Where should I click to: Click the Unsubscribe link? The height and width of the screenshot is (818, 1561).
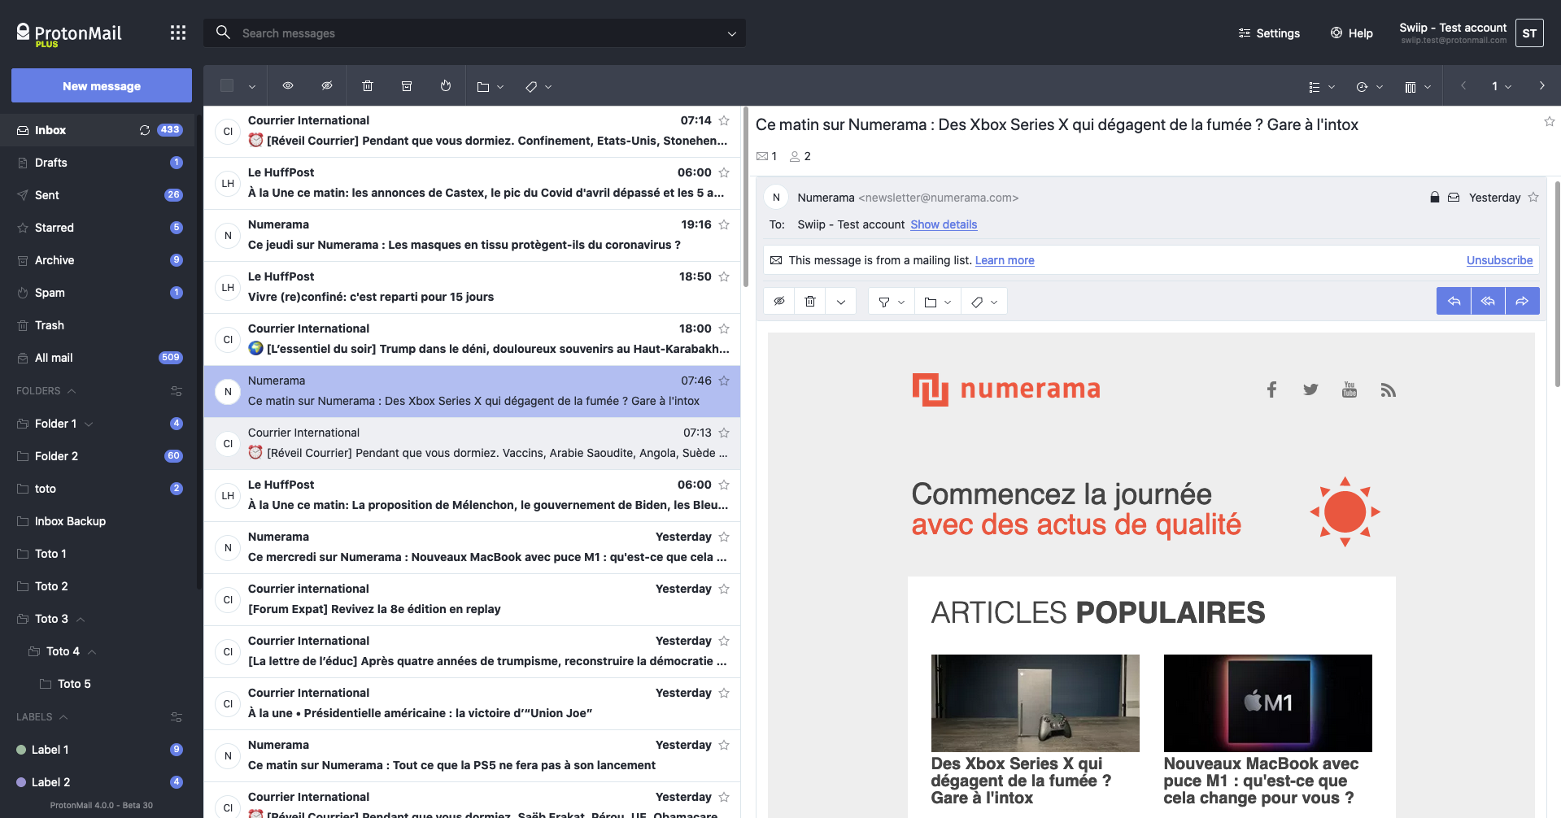[x=1499, y=260]
